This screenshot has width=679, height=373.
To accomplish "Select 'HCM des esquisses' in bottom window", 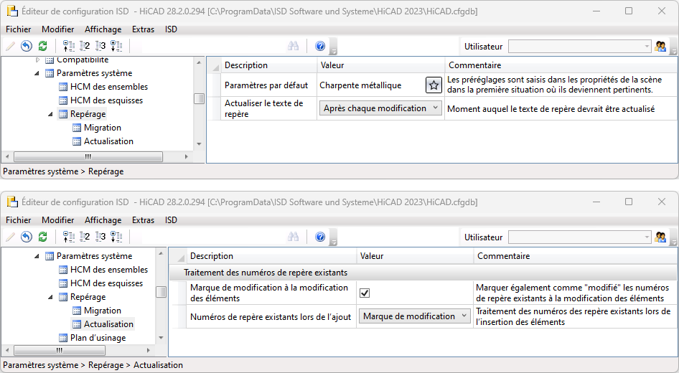I will click(x=106, y=283).
